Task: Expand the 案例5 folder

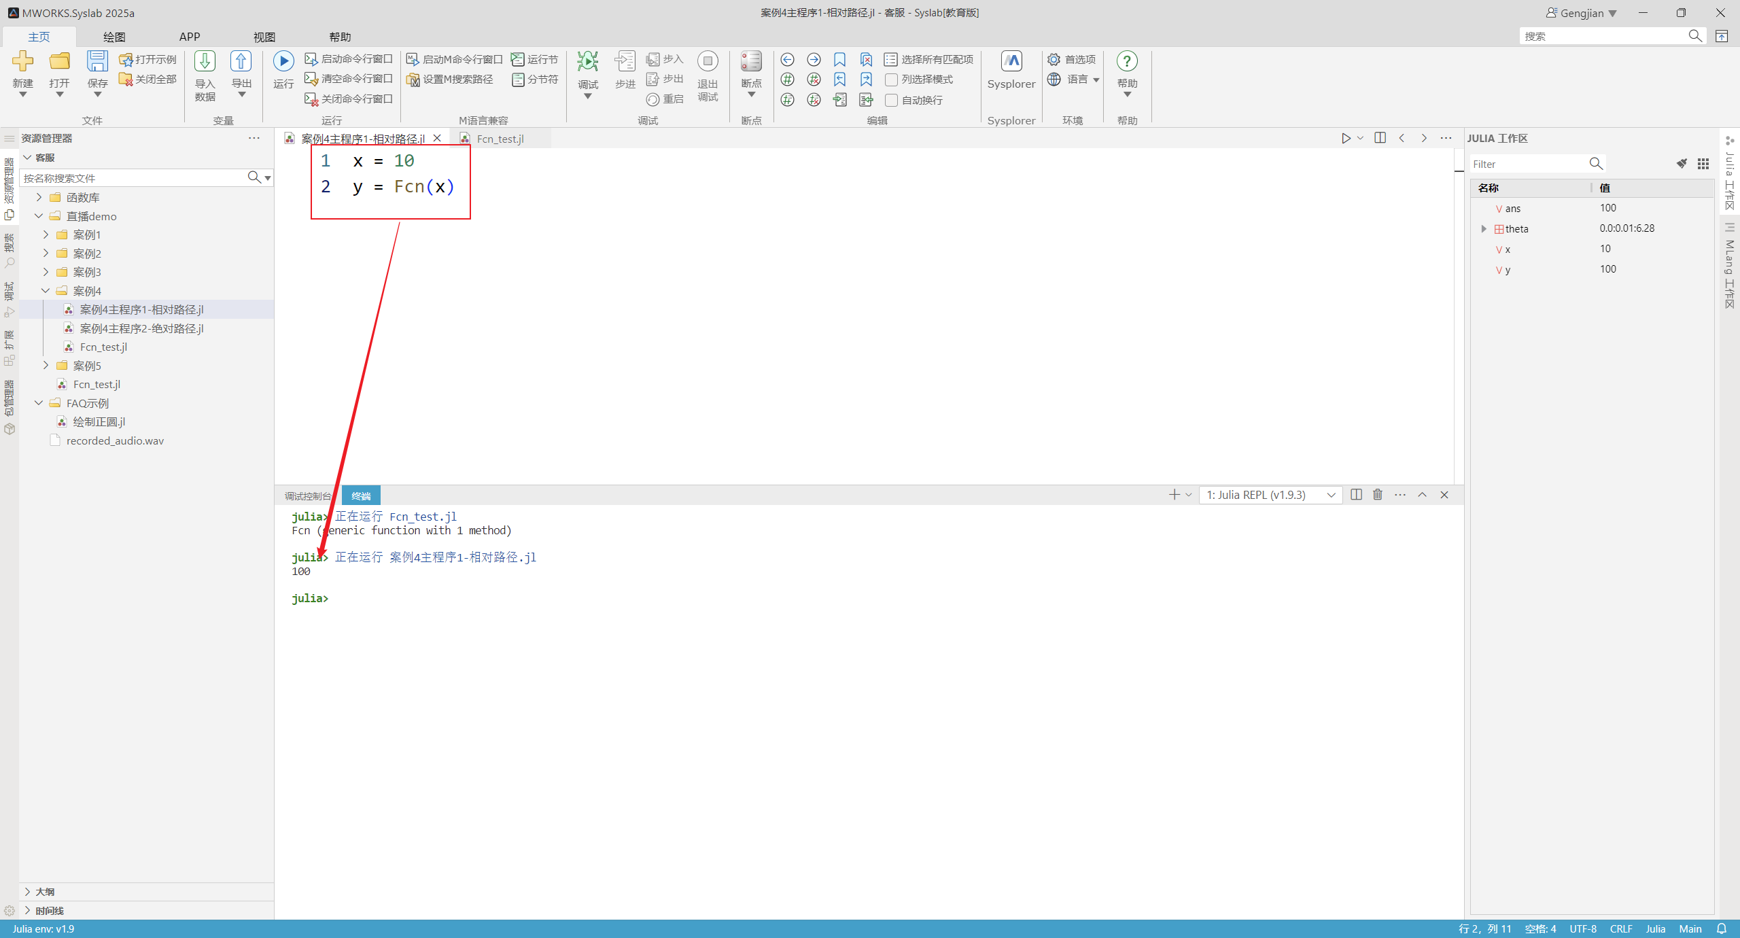Action: coord(46,366)
